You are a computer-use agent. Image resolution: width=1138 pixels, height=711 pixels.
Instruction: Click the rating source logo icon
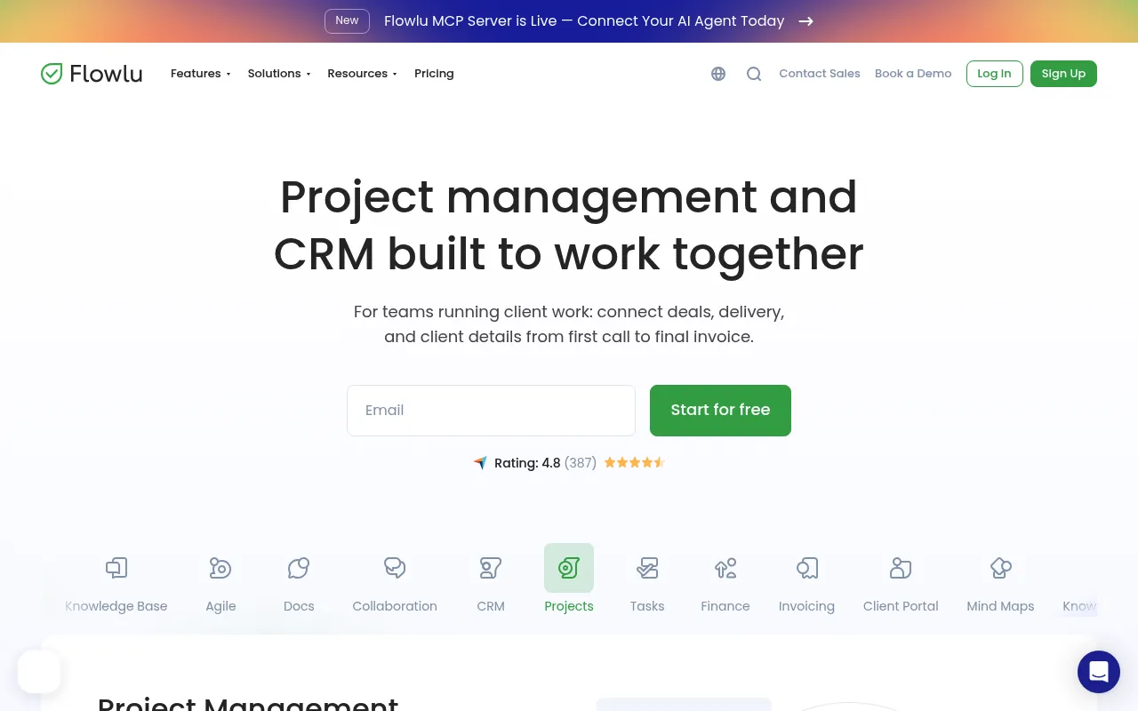click(x=480, y=463)
